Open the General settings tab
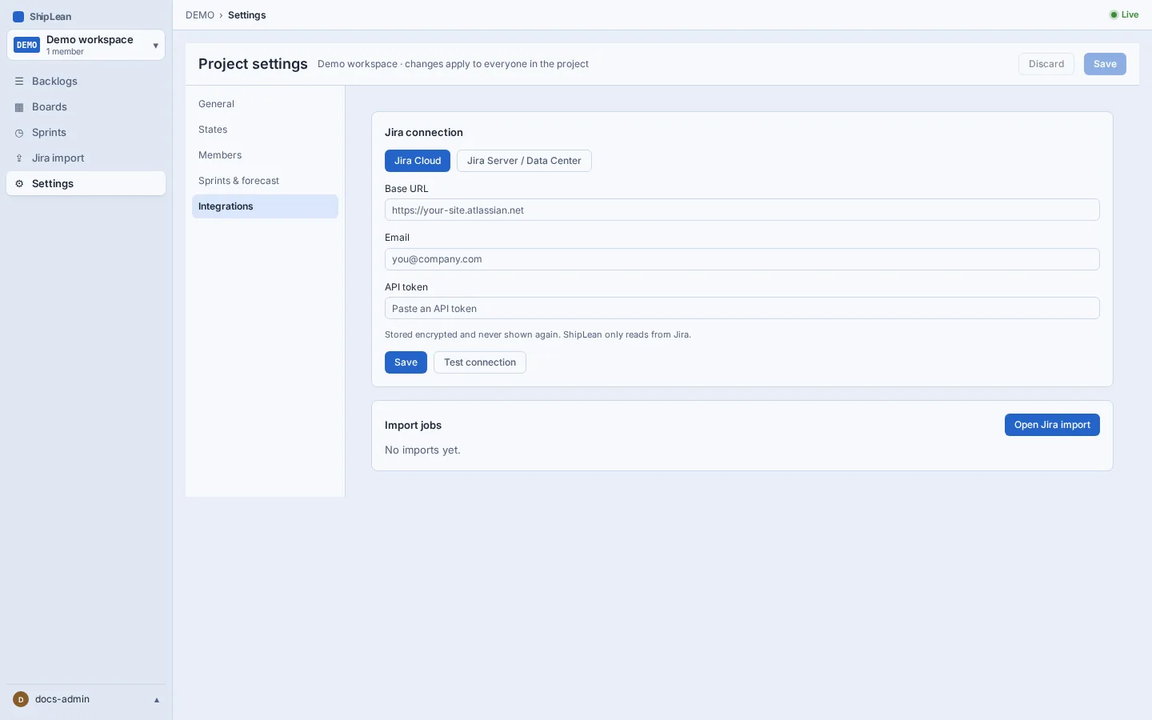This screenshot has width=1152, height=720. (265, 104)
